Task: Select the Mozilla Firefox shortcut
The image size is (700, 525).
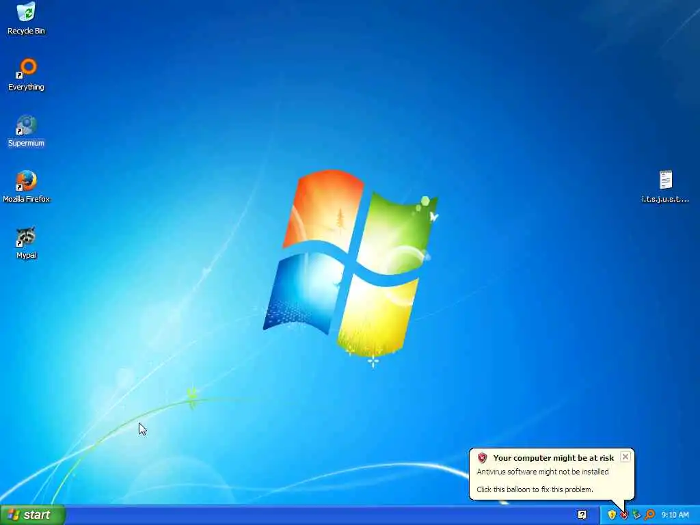Action: click(26, 187)
